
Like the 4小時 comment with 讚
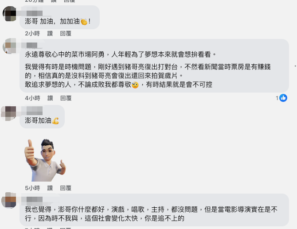click(50, 98)
